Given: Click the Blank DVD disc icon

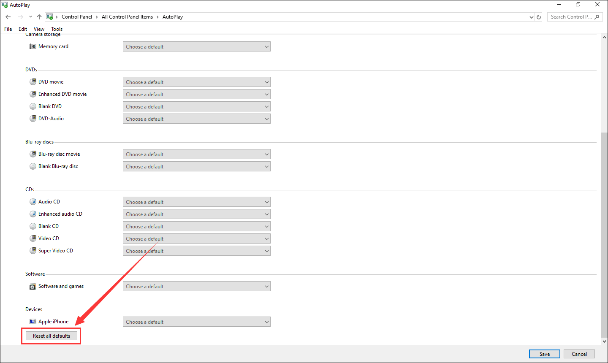Looking at the screenshot, I should click(33, 106).
